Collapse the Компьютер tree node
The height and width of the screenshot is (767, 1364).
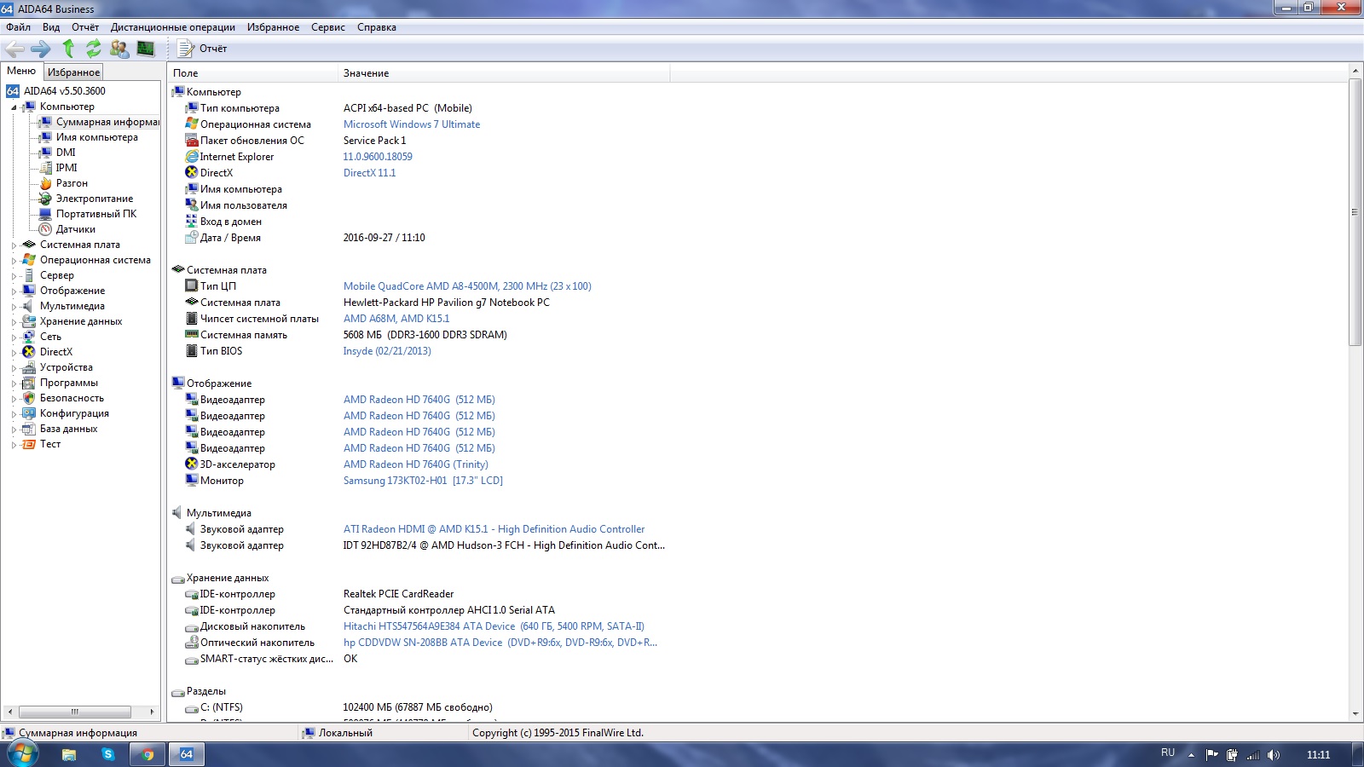click(14, 107)
